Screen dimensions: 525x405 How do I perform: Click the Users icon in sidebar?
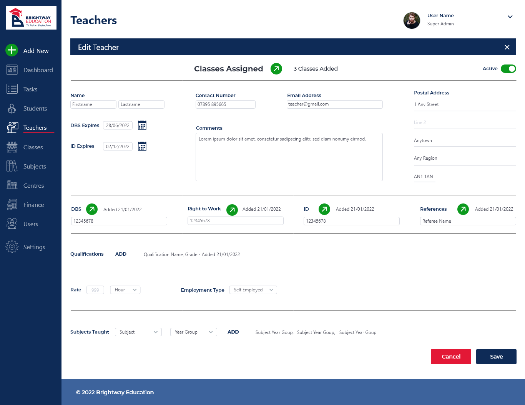click(x=12, y=224)
